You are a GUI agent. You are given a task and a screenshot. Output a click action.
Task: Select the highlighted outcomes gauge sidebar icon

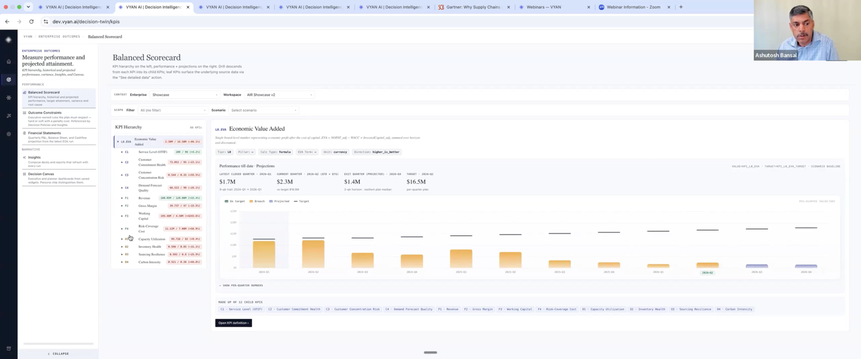[8, 79]
